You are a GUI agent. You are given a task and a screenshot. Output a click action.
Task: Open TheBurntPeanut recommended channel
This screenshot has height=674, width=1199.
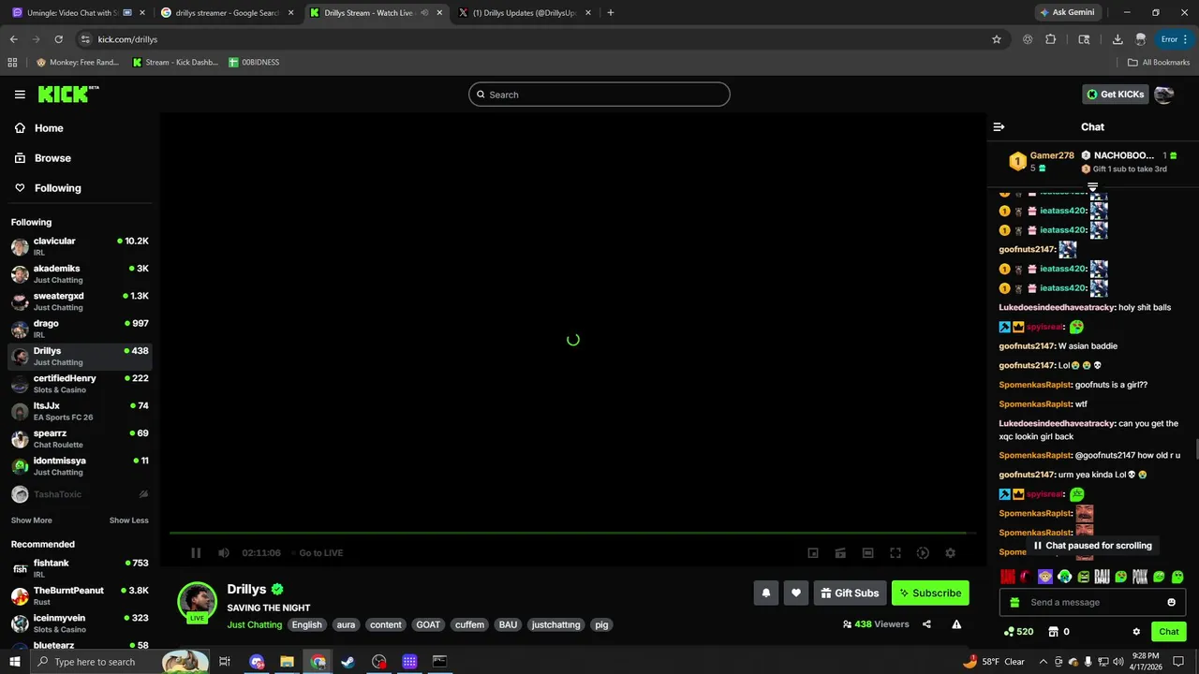point(80,596)
